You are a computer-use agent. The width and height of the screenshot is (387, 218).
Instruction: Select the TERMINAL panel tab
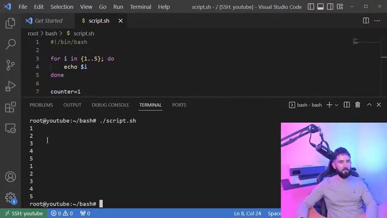[151, 105]
